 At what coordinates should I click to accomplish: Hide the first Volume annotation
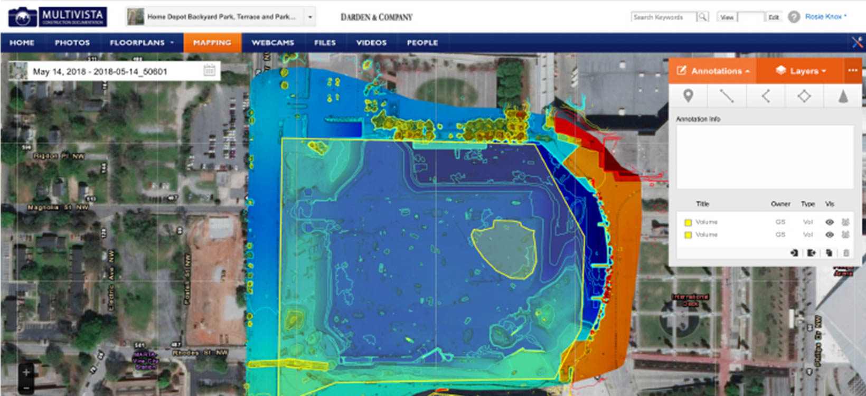829,222
